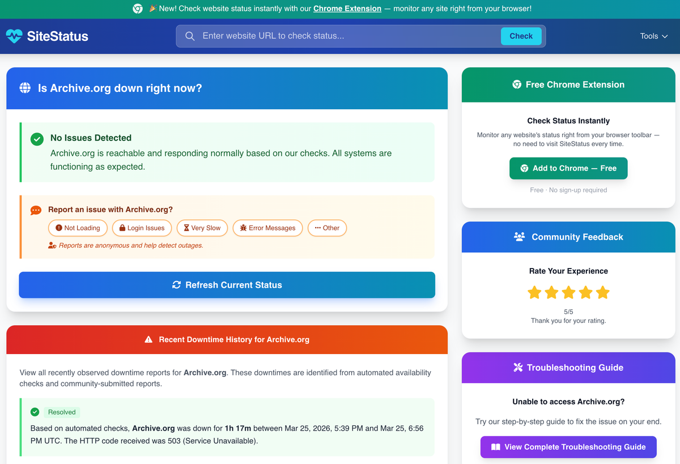
Task: Report Not Loading issue
Action: click(78, 228)
